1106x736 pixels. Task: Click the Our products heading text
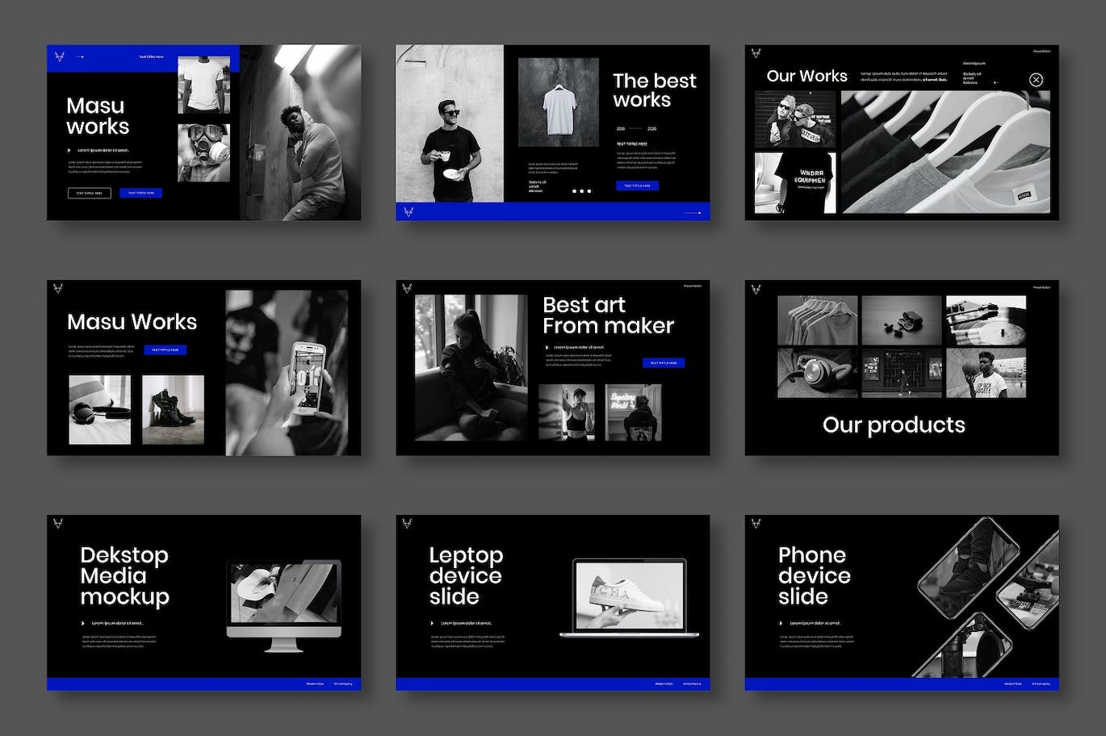[x=893, y=425]
